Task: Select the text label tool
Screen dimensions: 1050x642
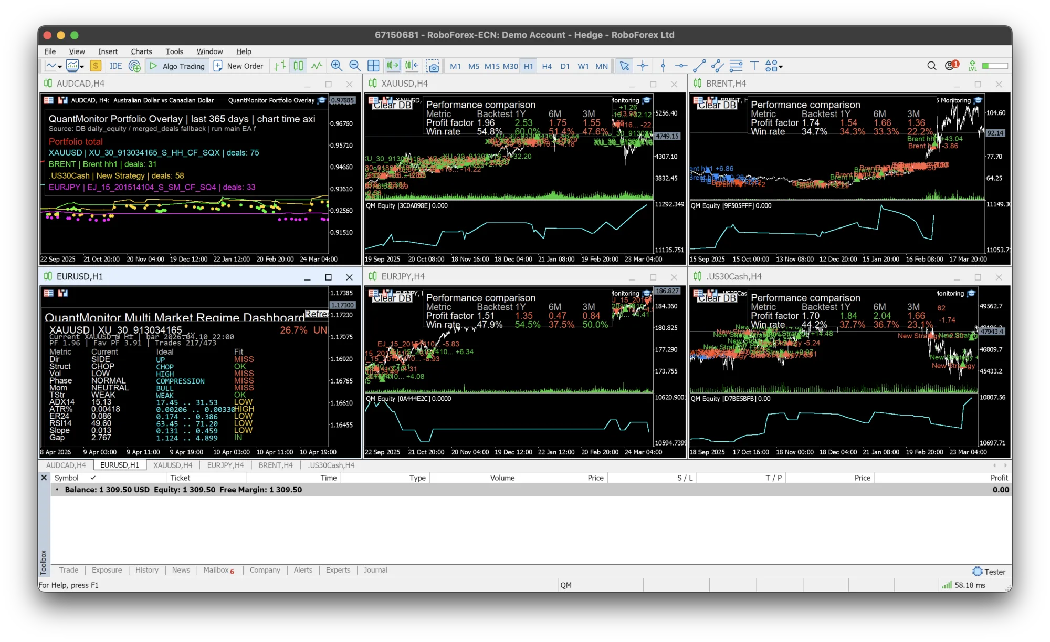Action: [754, 66]
